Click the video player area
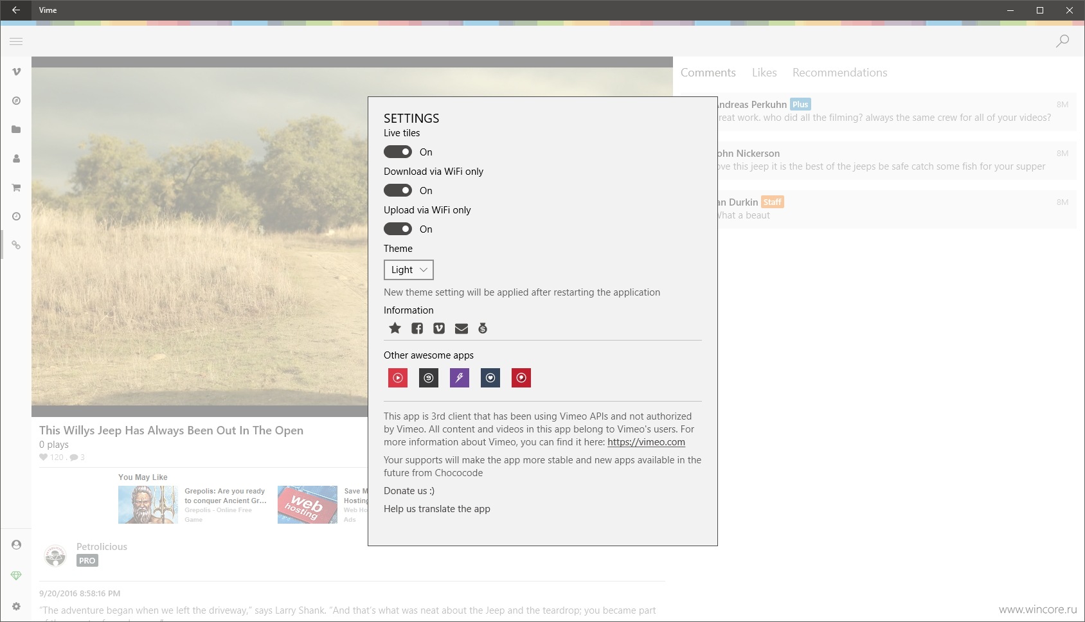 pyautogui.click(x=199, y=236)
